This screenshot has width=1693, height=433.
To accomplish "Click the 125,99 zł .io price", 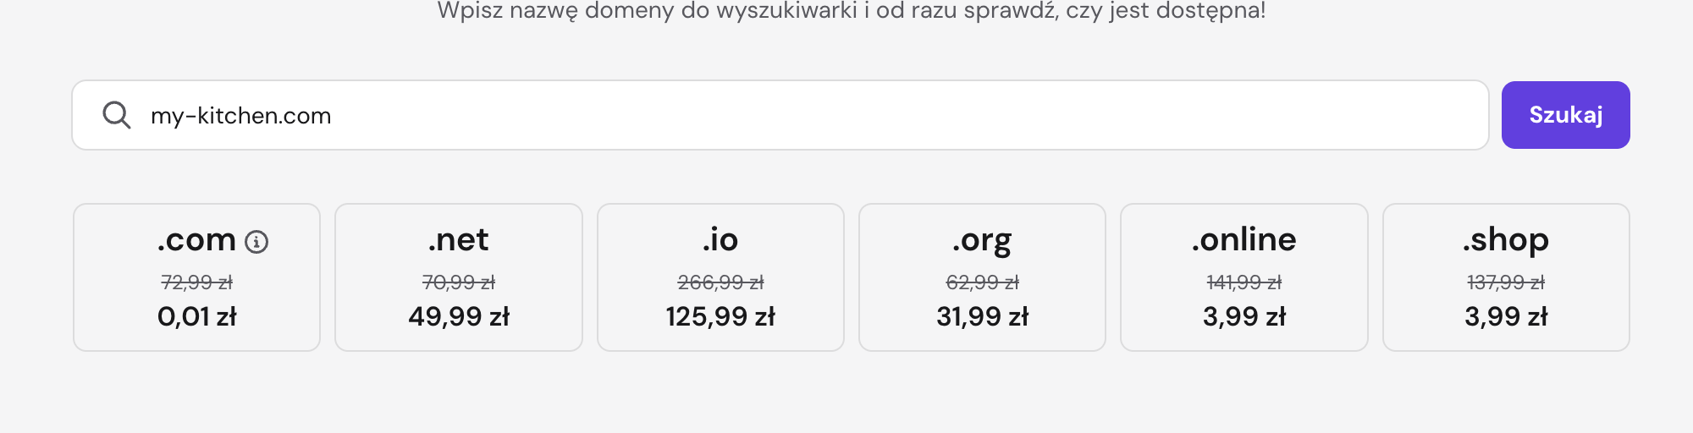I will tap(720, 316).
